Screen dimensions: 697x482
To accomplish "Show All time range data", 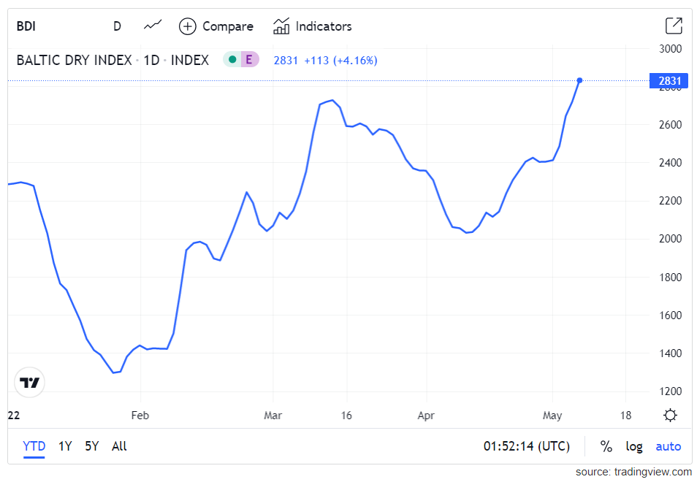I will click(119, 446).
